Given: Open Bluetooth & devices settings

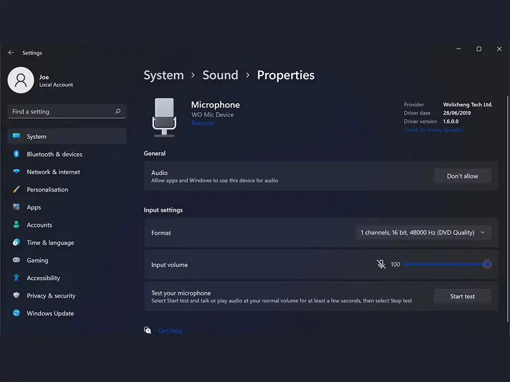Looking at the screenshot, I should pyautogui.click(x=17, y=154).
